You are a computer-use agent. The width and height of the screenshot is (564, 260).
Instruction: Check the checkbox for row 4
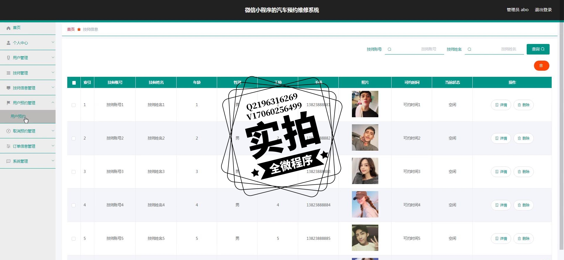pos(74,205)
